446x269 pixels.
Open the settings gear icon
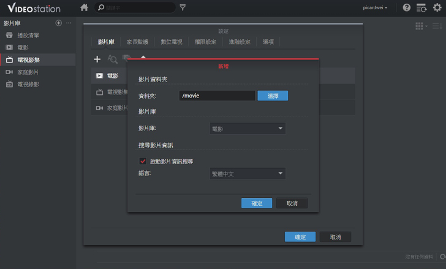(x=437, y=8)
